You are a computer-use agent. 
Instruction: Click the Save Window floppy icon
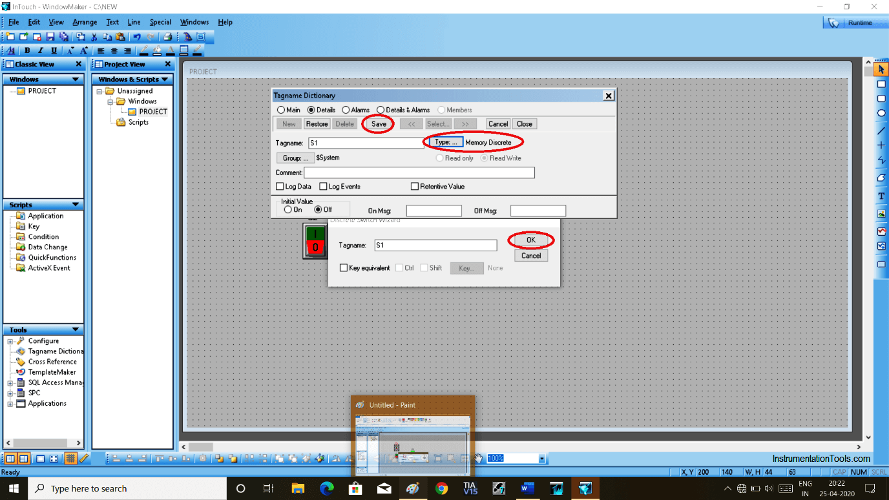pos(50,37)
